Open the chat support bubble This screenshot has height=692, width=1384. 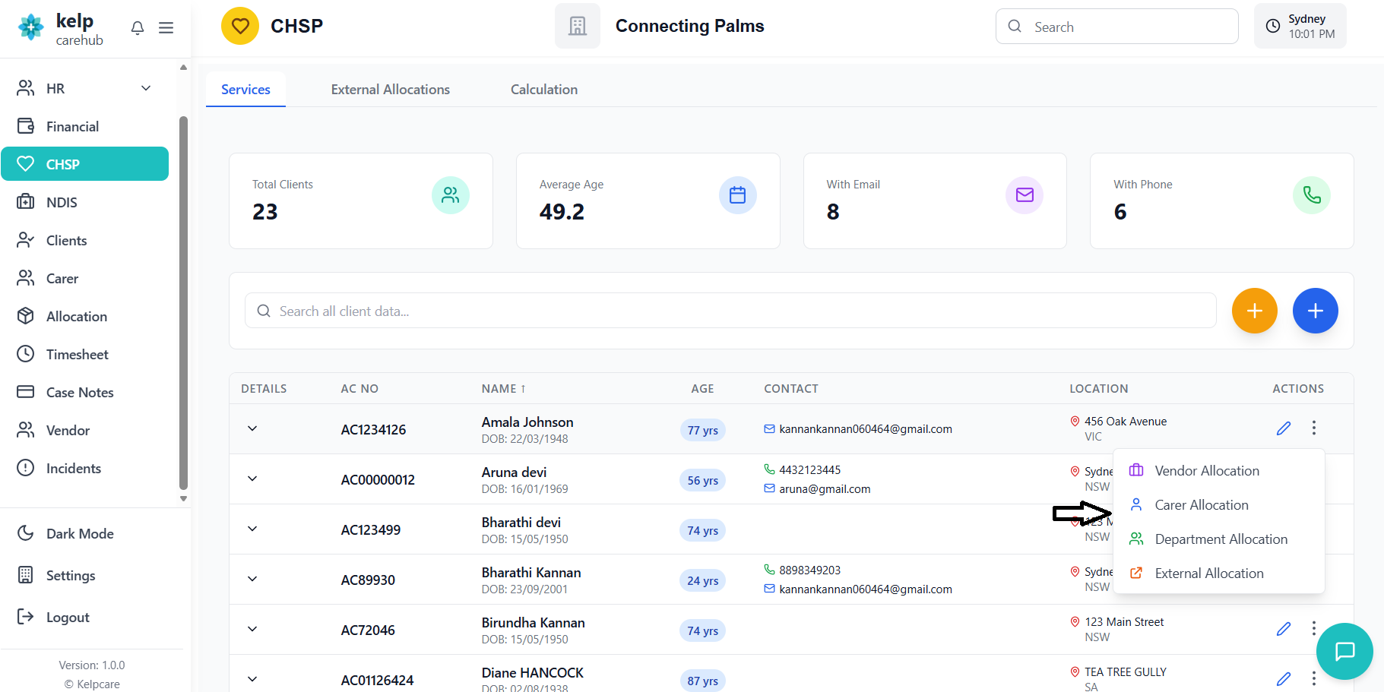(1344, 651)
